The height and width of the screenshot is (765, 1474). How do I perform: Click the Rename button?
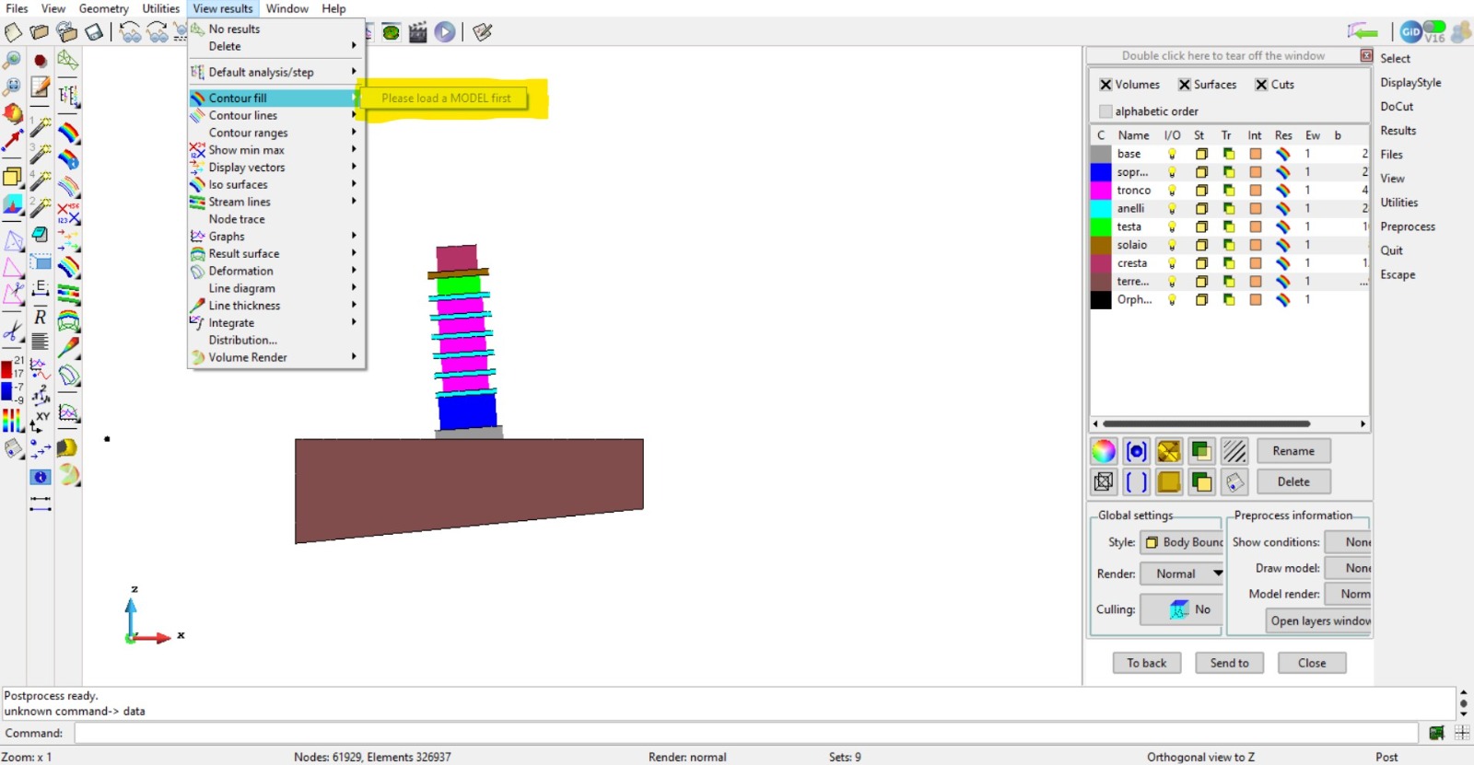[x=1293, y=451]
